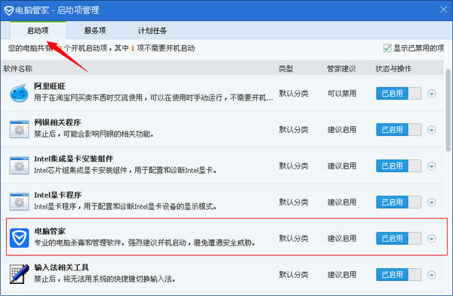Toggle 已启用 switch for 输入法相关工具
453x296 pixels.
399,274
